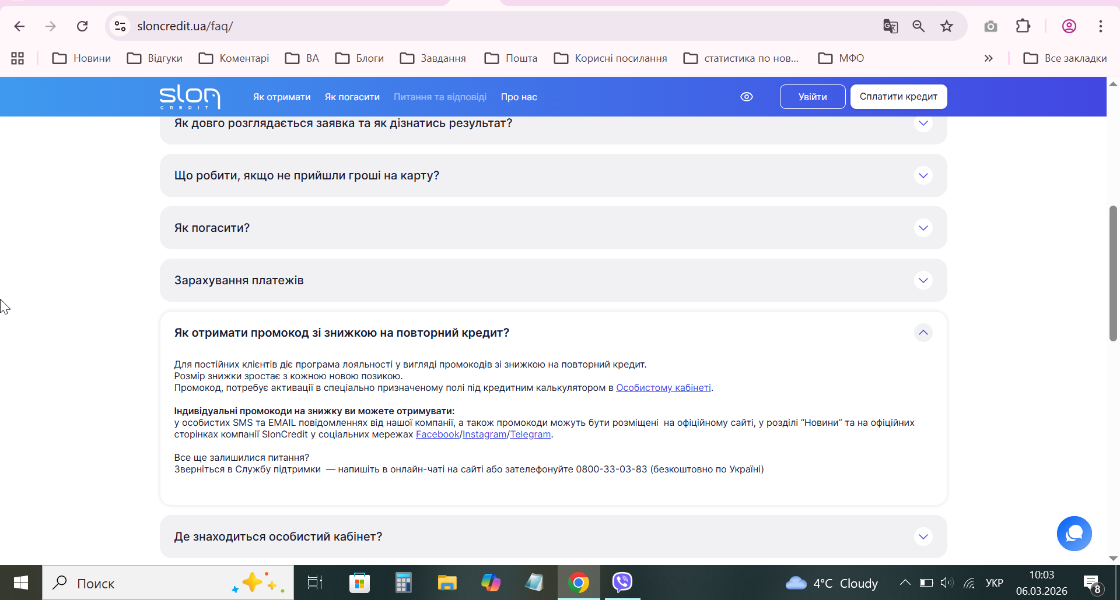The image size is (1120, 600).
Task: Open the notepad-style app icon in taskbar
Action: point(534,583)
